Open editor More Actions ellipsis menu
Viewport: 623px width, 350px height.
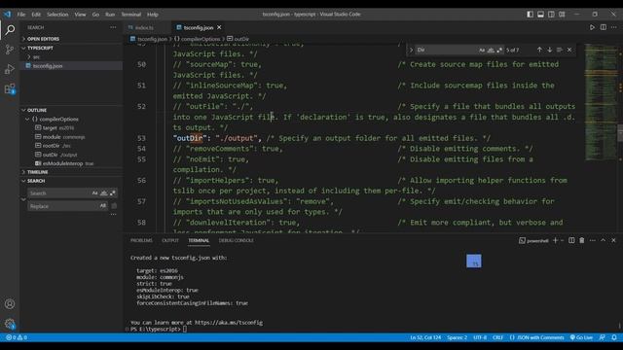(614, 27)
